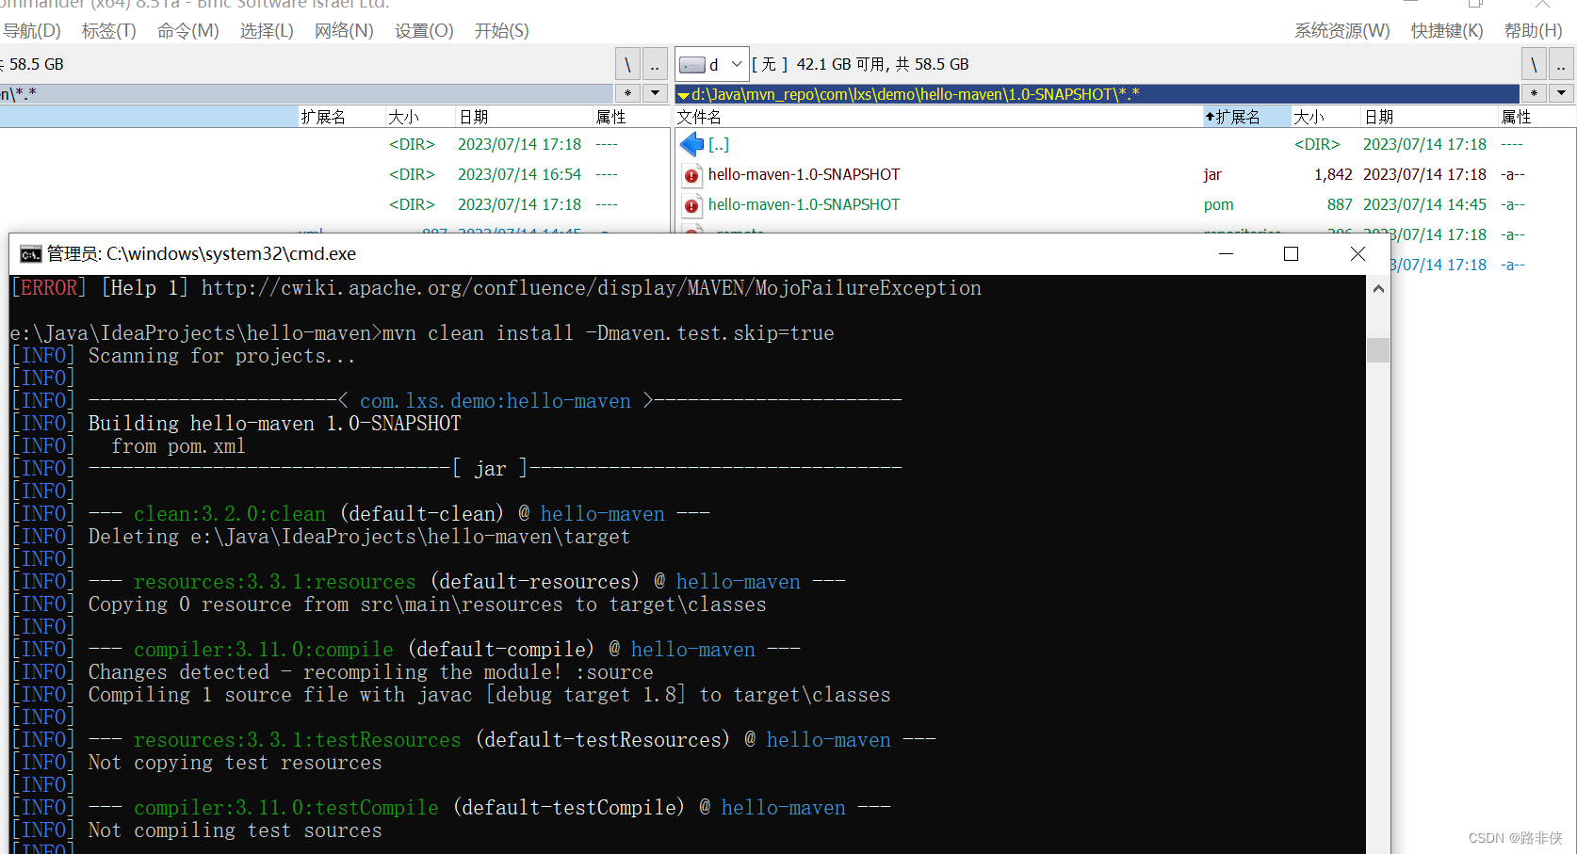
Task: Click the Building hello-maven 1.0-SNAPSHOT line
Action: [x=274, y=424]
